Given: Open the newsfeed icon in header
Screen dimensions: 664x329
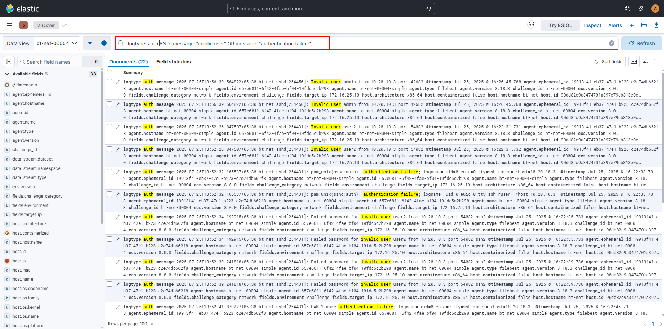Looking at the screenshot, I should 641,9.
